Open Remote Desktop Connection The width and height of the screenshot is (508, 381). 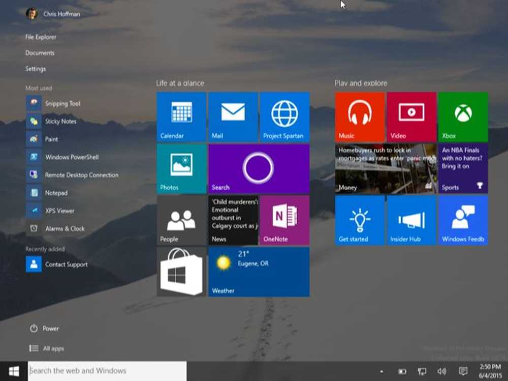click(x=72, y=175)
